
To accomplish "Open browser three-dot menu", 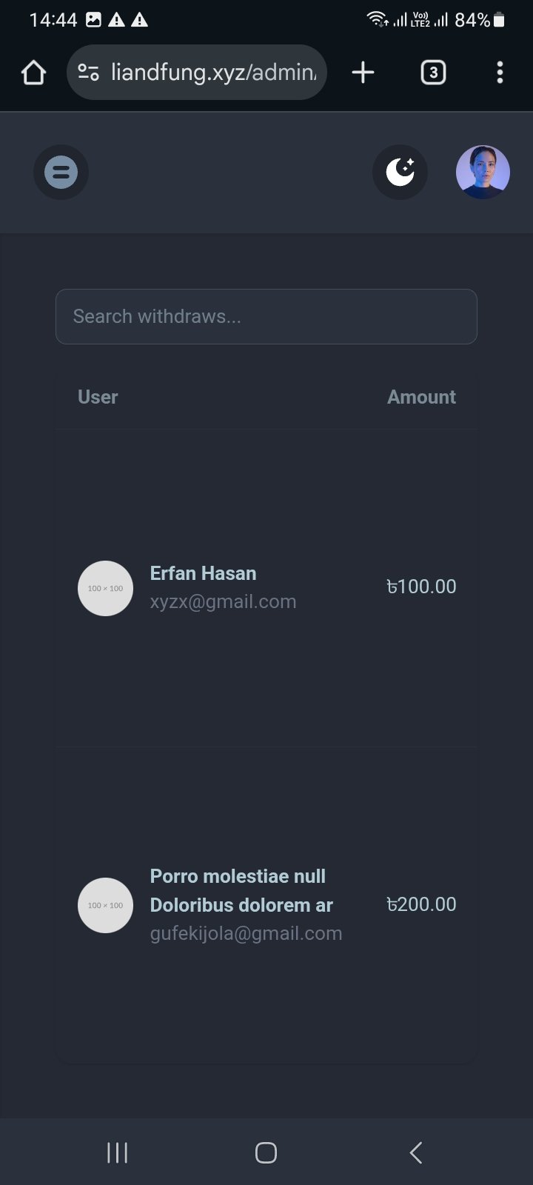I will coord(500,73).
